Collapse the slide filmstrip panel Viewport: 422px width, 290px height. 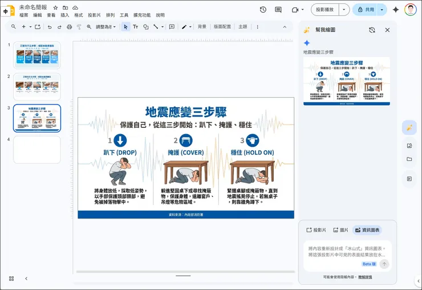click(26, 279)
